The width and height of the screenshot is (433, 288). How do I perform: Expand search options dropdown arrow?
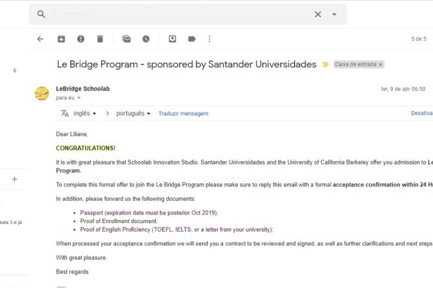point(334,14)
